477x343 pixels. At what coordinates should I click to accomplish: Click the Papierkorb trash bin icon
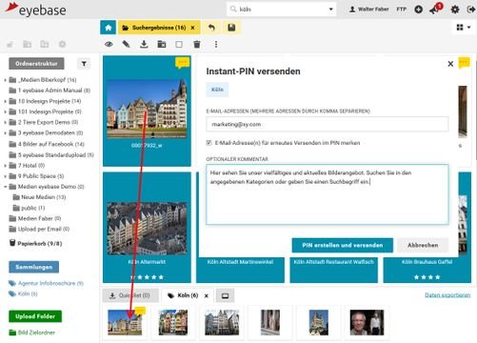pyautogui.click(x=12, y=243)
